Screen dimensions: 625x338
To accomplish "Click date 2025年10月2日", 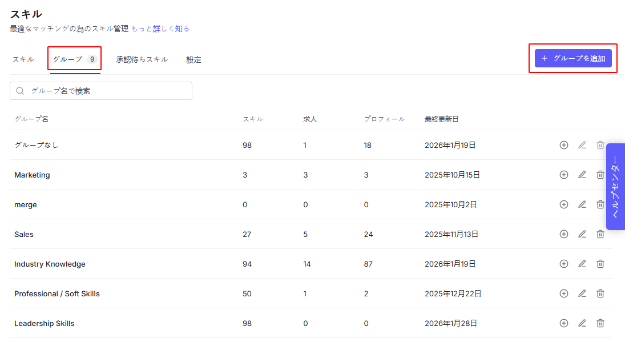I will (x=451, y=204).
